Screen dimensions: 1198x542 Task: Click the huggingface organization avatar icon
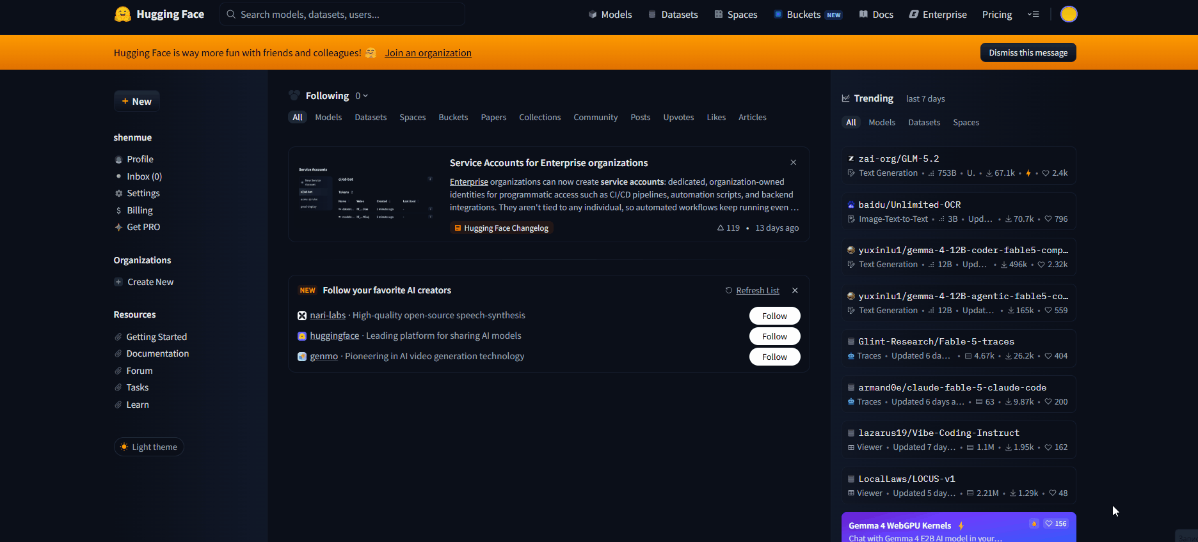pos(302,336)
